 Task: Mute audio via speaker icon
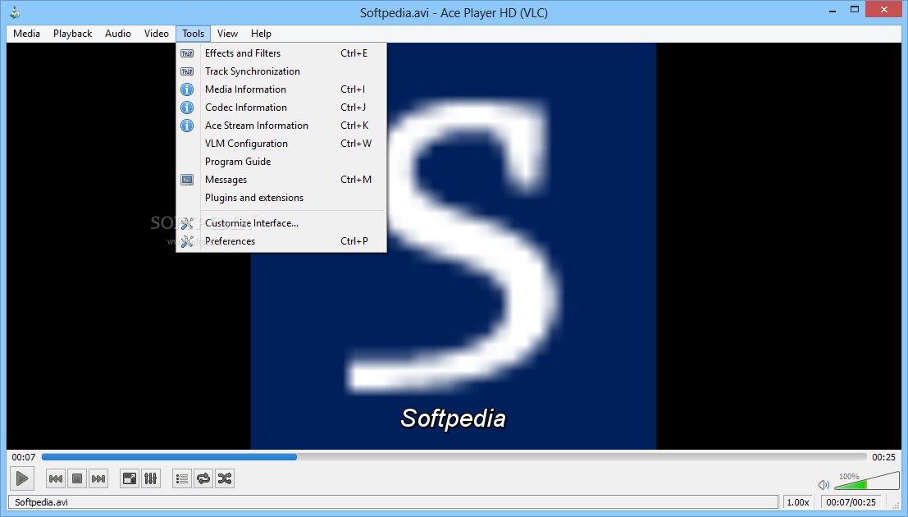click(x=824, y=484)
